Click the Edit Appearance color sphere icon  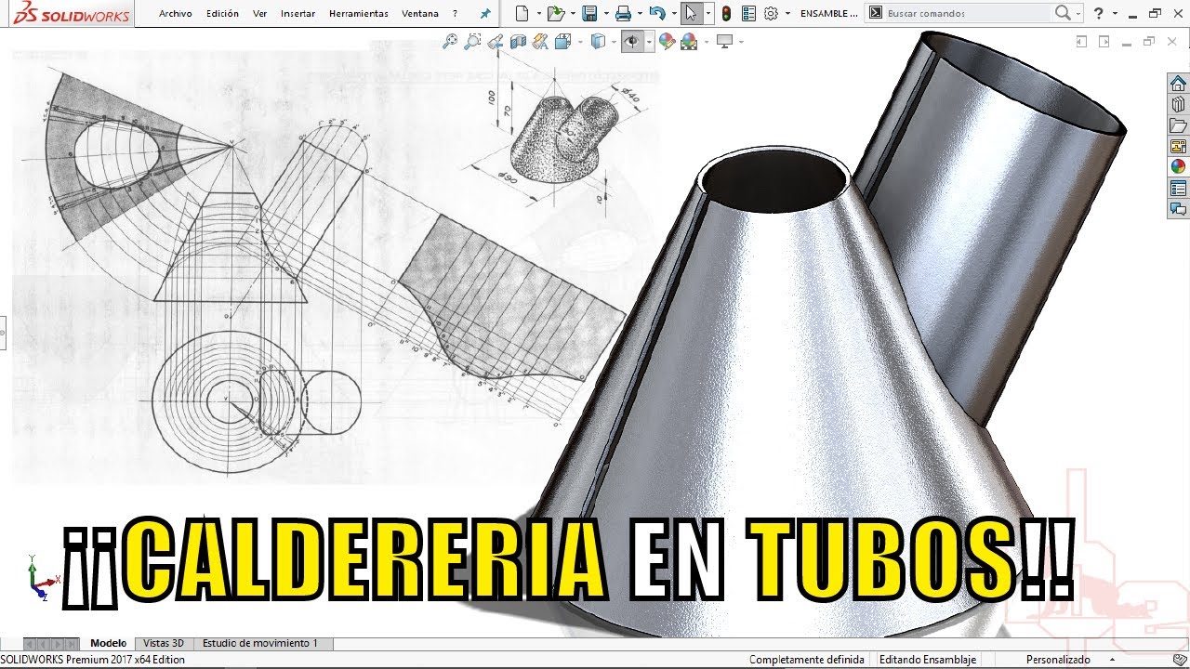coord(667,41)
